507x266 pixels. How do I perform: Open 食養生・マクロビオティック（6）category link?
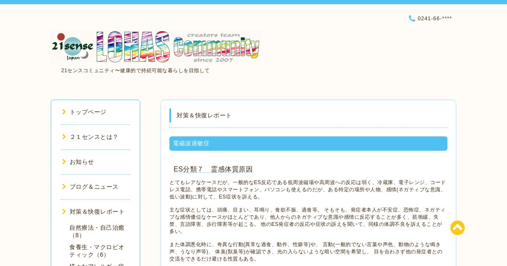click(97, 251)
